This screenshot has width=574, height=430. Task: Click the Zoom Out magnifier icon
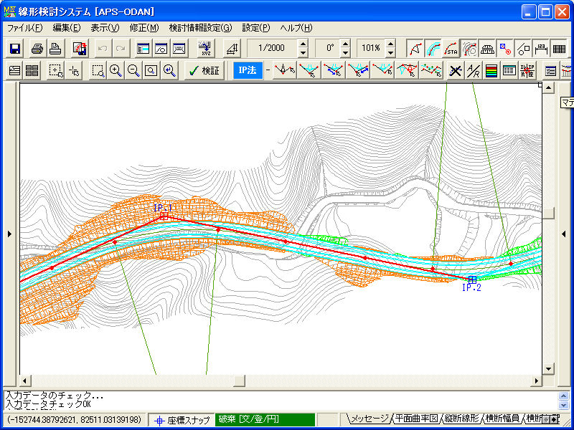click(133, 70)
